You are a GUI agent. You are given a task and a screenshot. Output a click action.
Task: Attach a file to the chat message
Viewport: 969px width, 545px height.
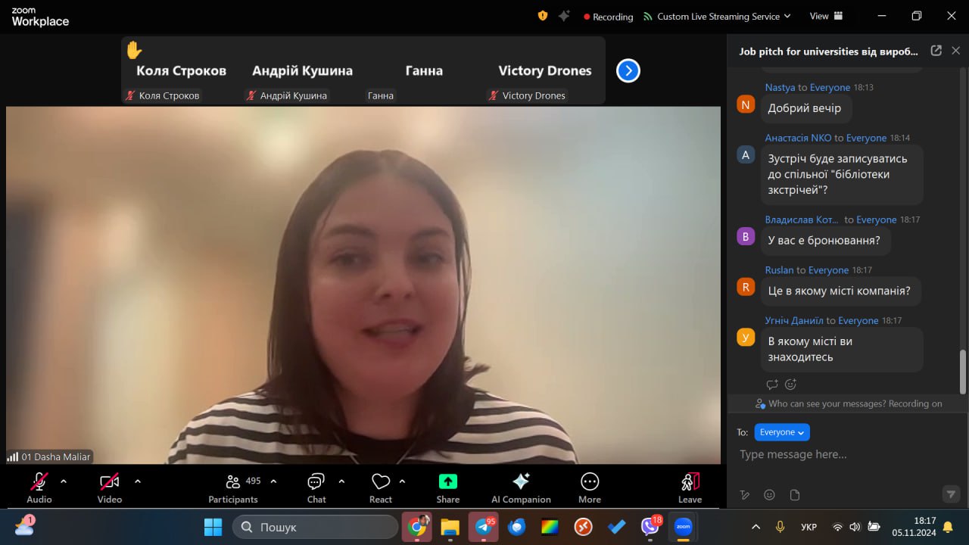794,495
